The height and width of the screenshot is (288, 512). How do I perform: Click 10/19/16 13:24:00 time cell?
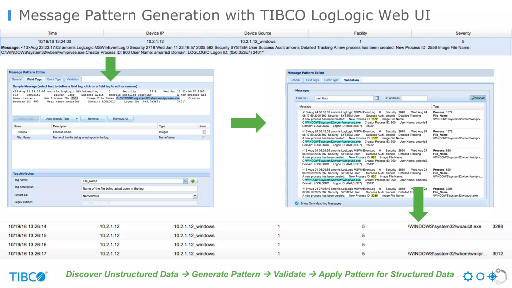point(54,41)
